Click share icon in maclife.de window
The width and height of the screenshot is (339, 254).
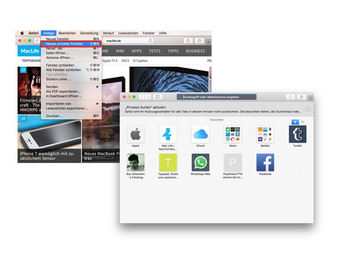188,40
